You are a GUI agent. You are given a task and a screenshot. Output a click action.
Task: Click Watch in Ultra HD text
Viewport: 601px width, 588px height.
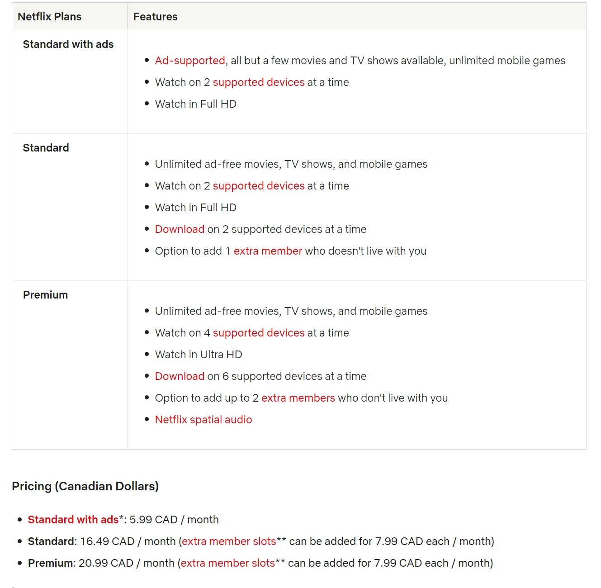[199, 355]
